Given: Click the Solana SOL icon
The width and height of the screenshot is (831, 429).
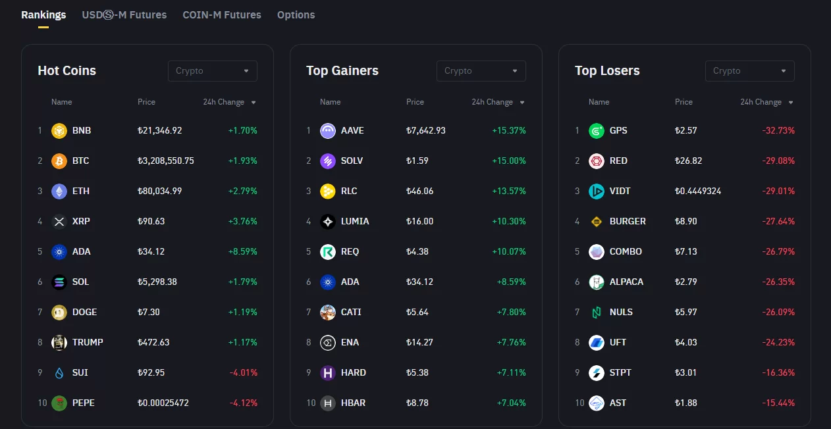Looking at the screenshot, I should click(x=59, y=282).
